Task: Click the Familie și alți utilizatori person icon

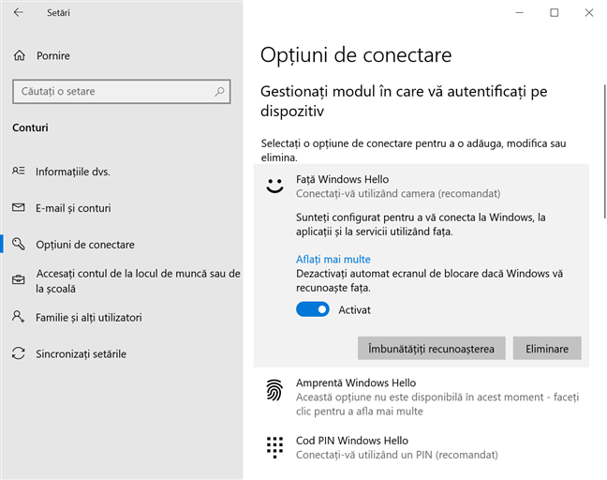Action: (x=18, y=317)
